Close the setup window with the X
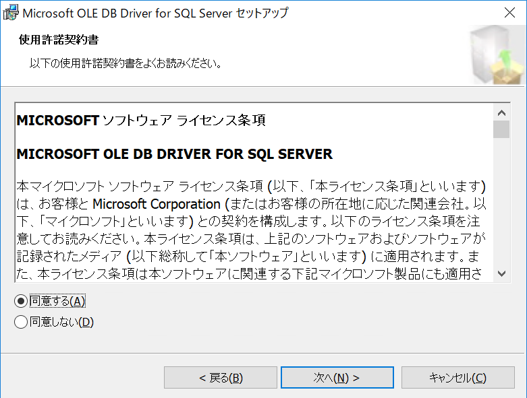This screenshot has height=398, width=527. [511, 13]
